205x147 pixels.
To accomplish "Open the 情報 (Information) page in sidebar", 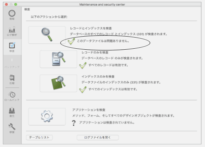I will click(x=11, y=15).
